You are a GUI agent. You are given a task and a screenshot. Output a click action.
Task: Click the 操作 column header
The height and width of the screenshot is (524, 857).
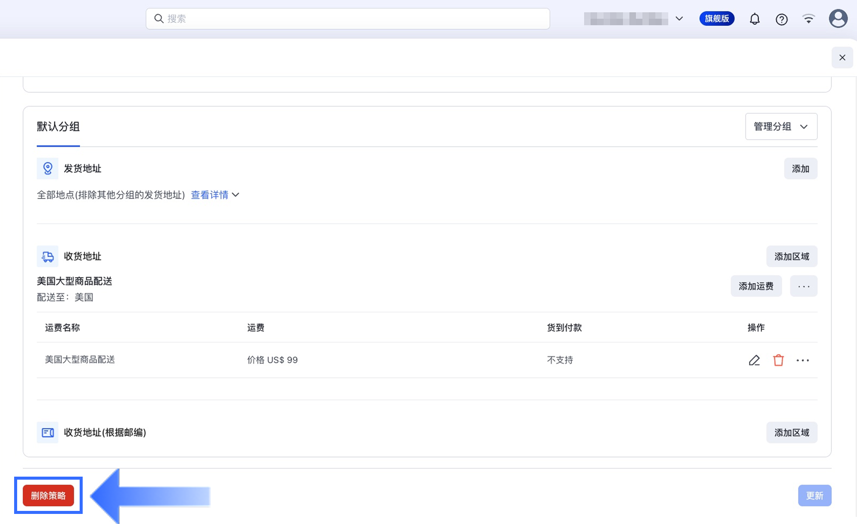click(x=756, y=328)
